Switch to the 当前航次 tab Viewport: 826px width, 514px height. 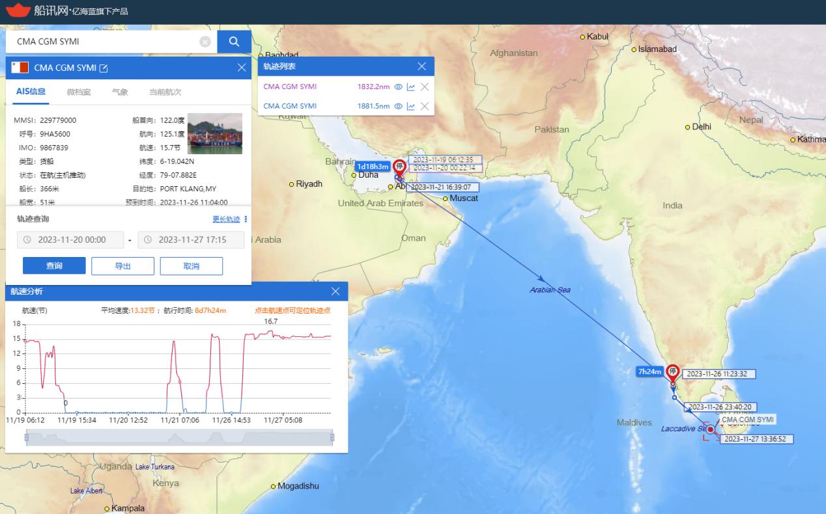click(x=165, y=92)
